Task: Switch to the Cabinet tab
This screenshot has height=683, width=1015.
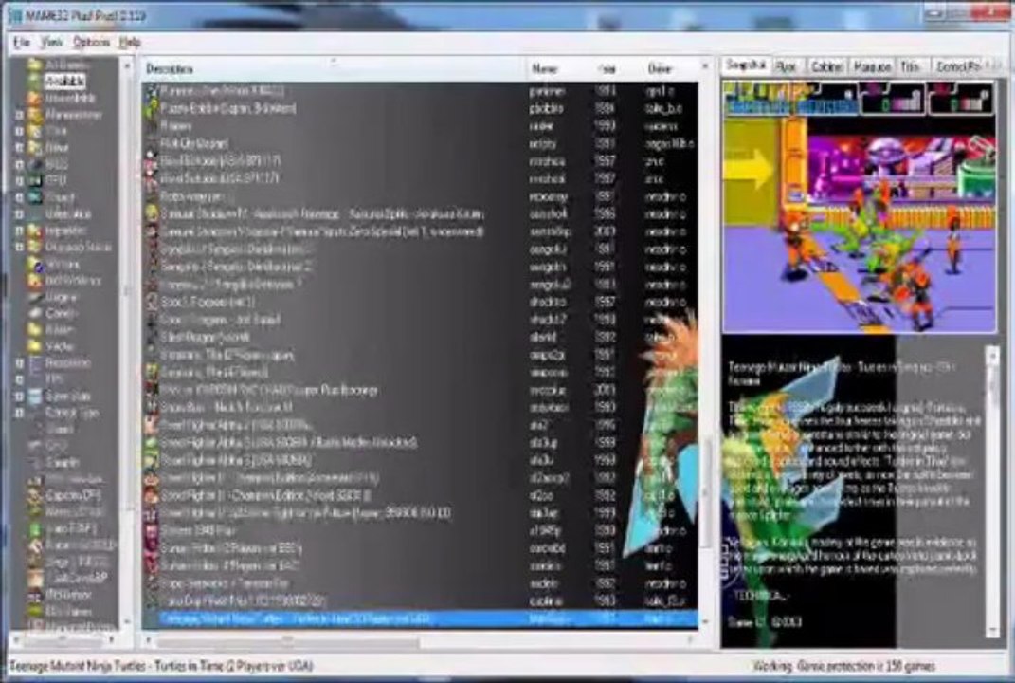Action: (x=826, y=66)
